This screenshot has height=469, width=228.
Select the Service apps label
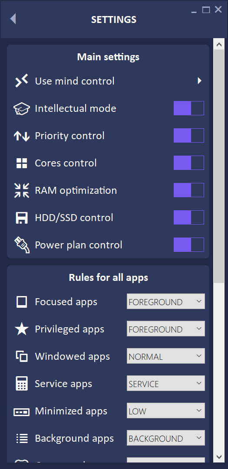(x=63, y=384)
